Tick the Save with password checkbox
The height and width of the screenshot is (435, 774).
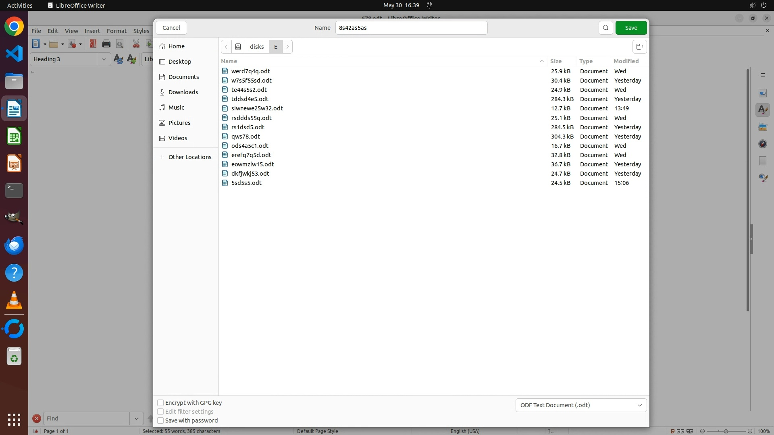pos(160,420)
